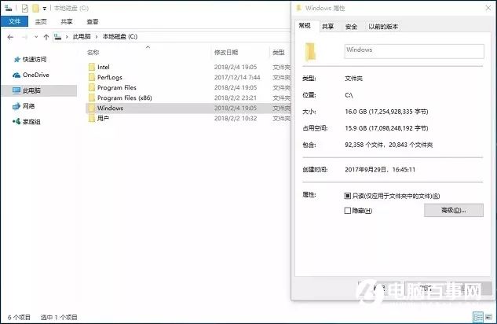Click the new folder quick access icon

pos(36,8)
